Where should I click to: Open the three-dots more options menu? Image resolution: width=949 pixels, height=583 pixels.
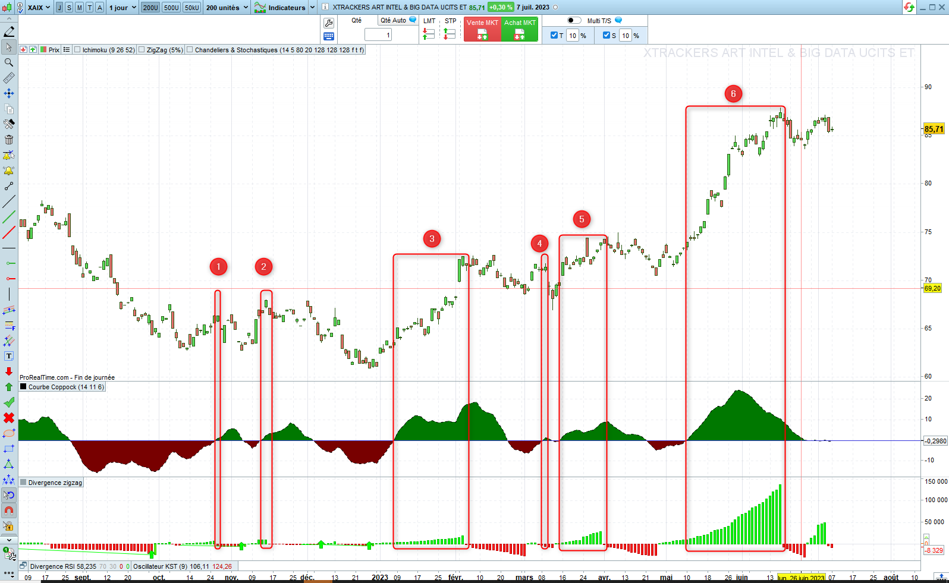(9, 573)
